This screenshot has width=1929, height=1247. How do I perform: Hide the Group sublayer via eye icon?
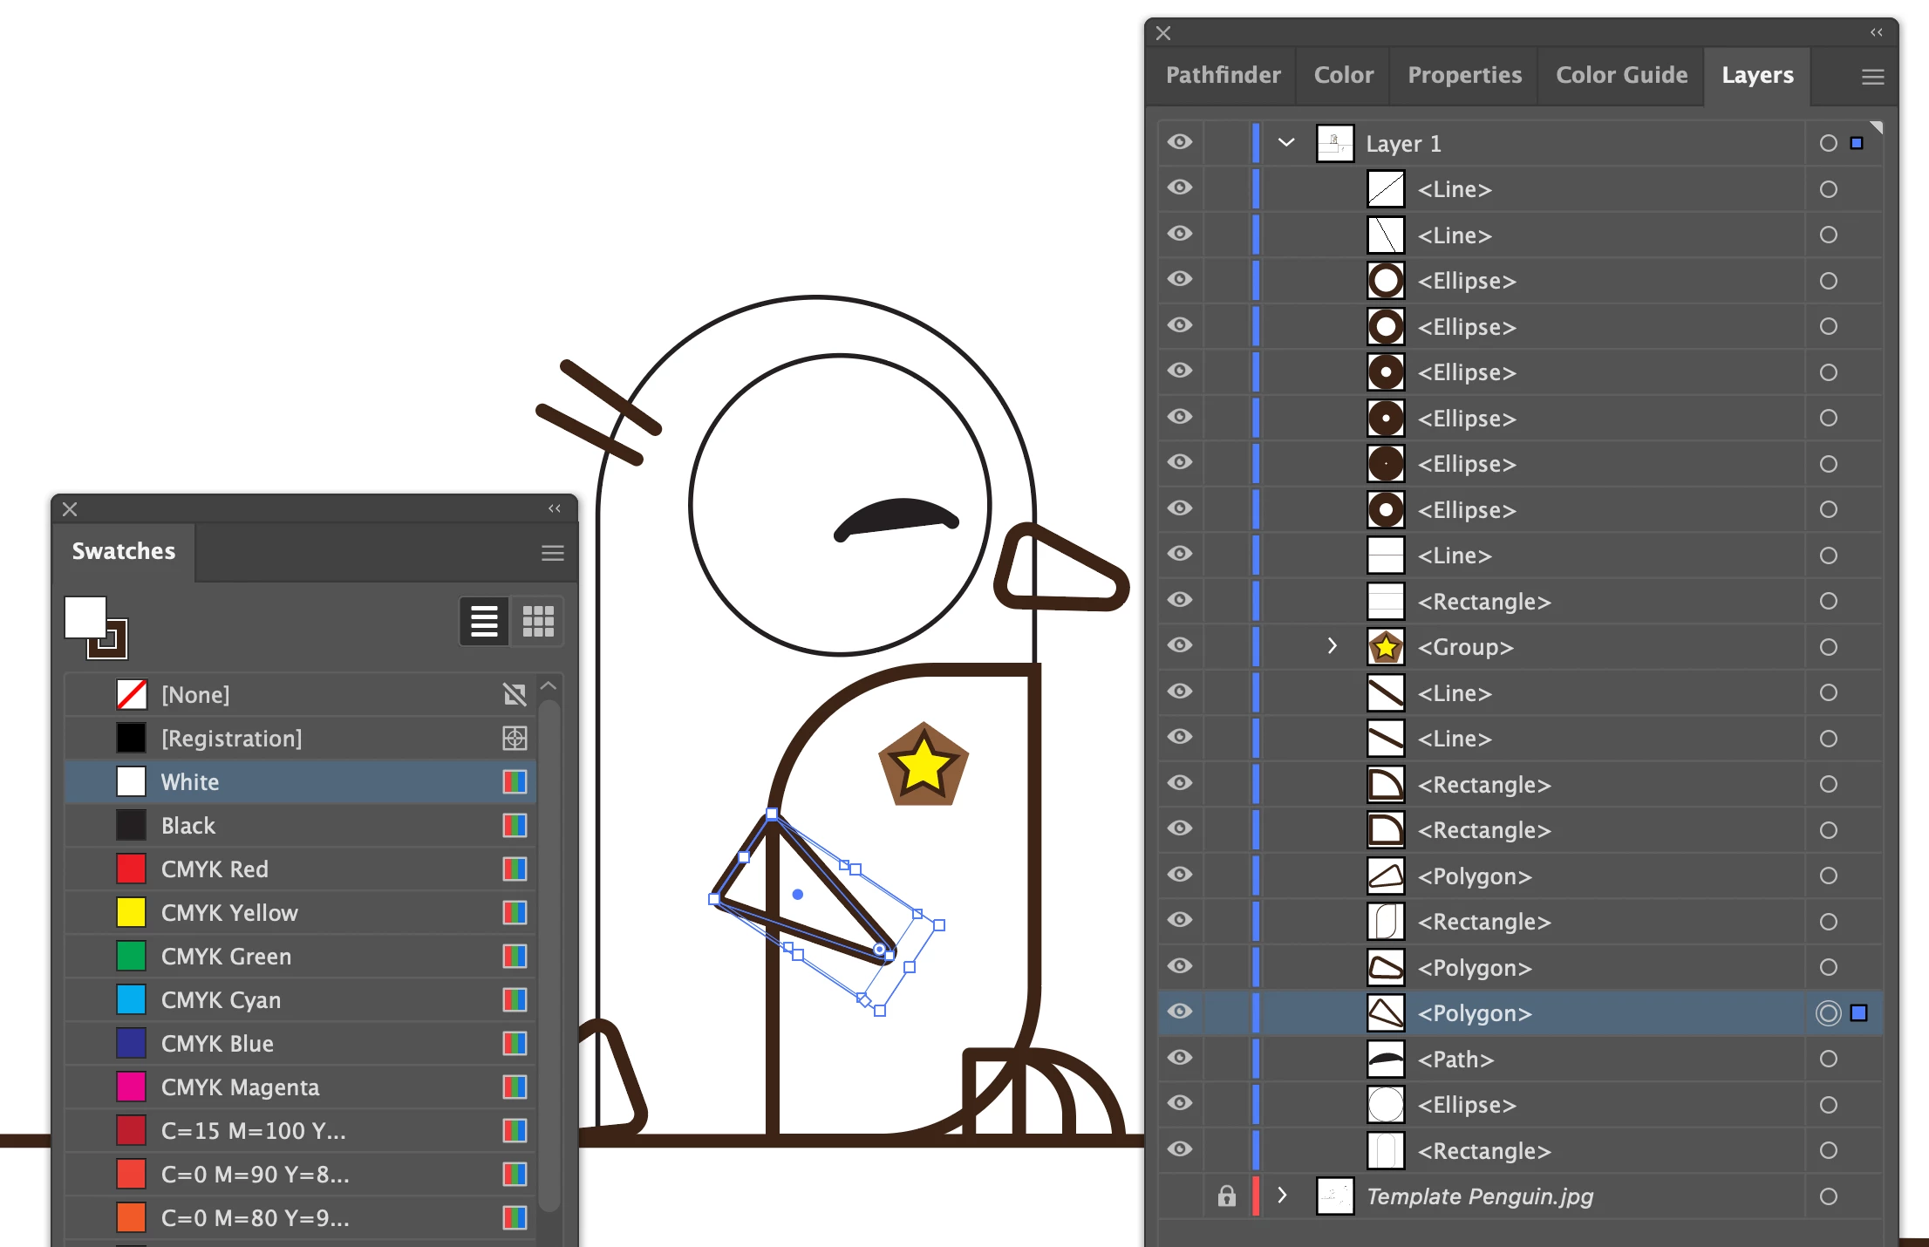[x=1179, y=645]
